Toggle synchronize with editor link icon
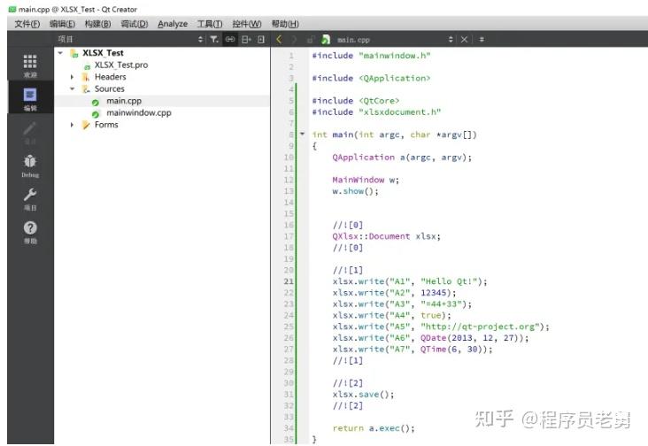648x446 pixels. pos(230,39)
